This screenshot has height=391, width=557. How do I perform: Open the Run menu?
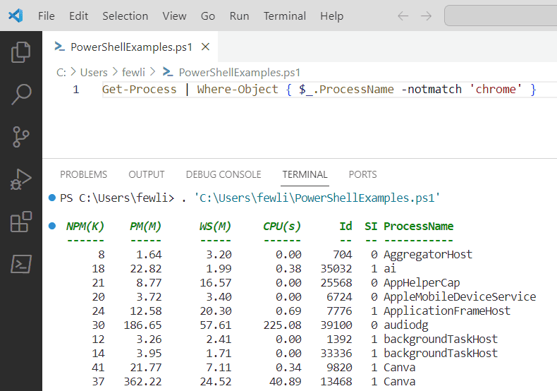pyautogui.click(x=239, y=16)
